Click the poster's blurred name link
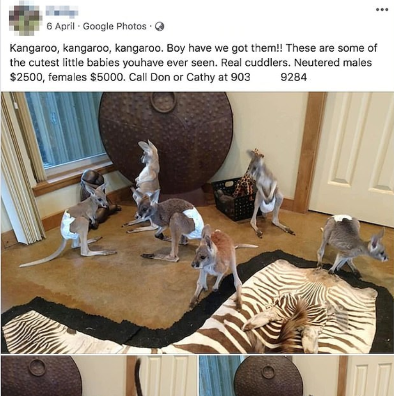Viewport: 394px width, 396px height. [62, 12]
